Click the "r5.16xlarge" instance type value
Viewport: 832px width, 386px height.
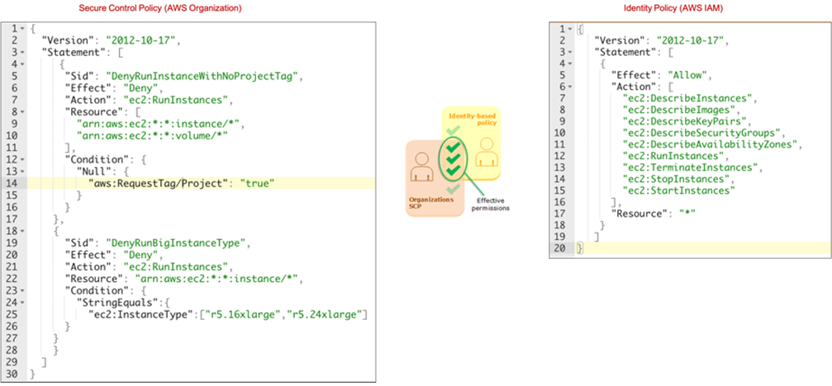click(242, 315)
